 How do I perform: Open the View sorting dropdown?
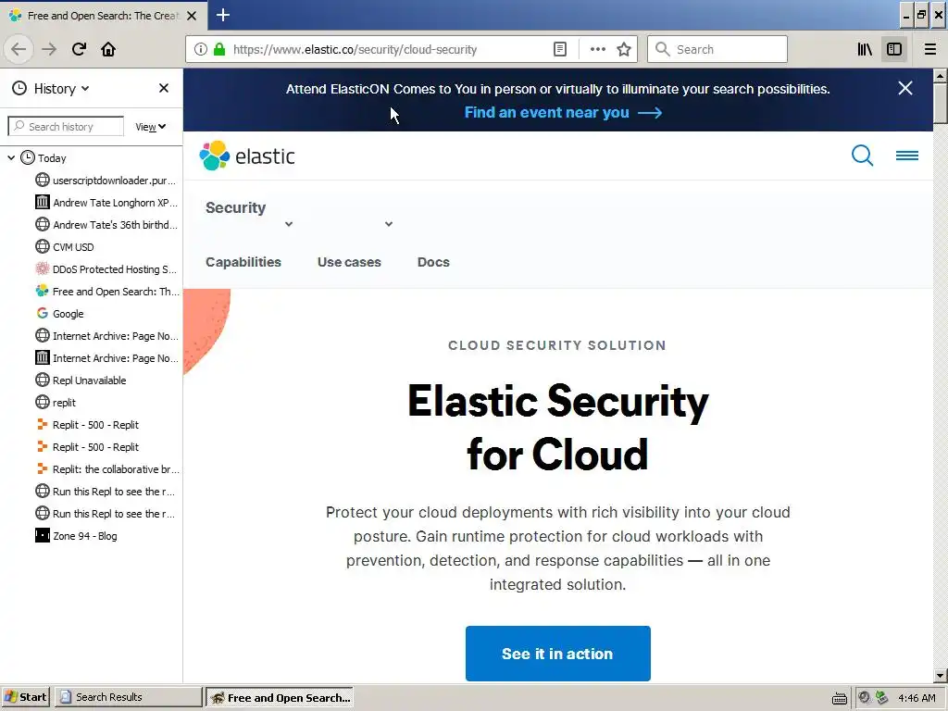tap(150, 126)
